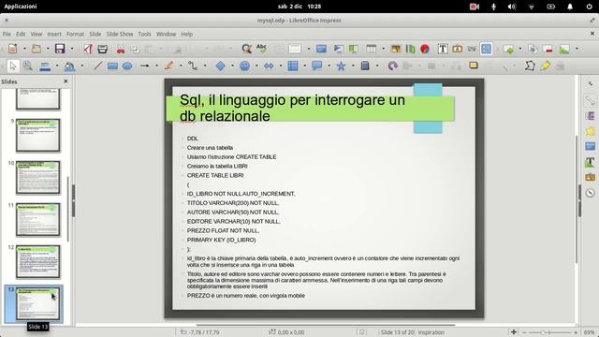Open the Open-file dropdown arrow
The image size is (599, 337).
pyautogui.click(x=48, y=49)
